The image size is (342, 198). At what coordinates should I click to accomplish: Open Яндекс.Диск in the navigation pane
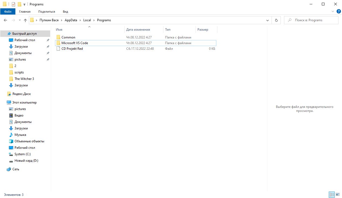[22, 94]
